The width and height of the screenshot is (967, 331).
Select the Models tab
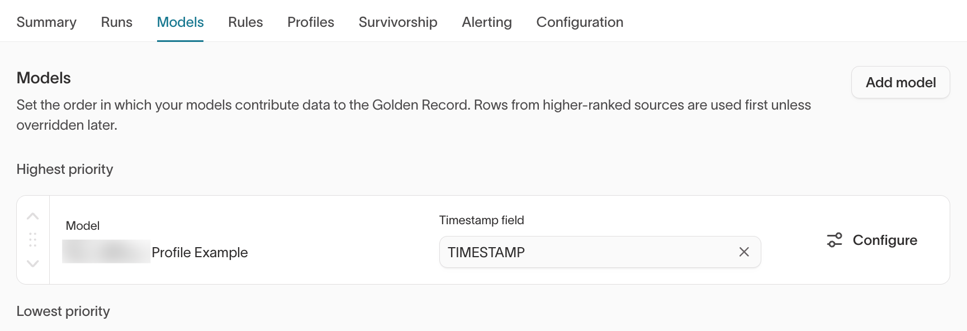(180, 22)
